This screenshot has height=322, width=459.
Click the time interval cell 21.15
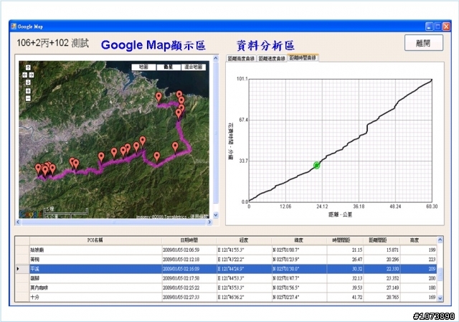point(345,250)
